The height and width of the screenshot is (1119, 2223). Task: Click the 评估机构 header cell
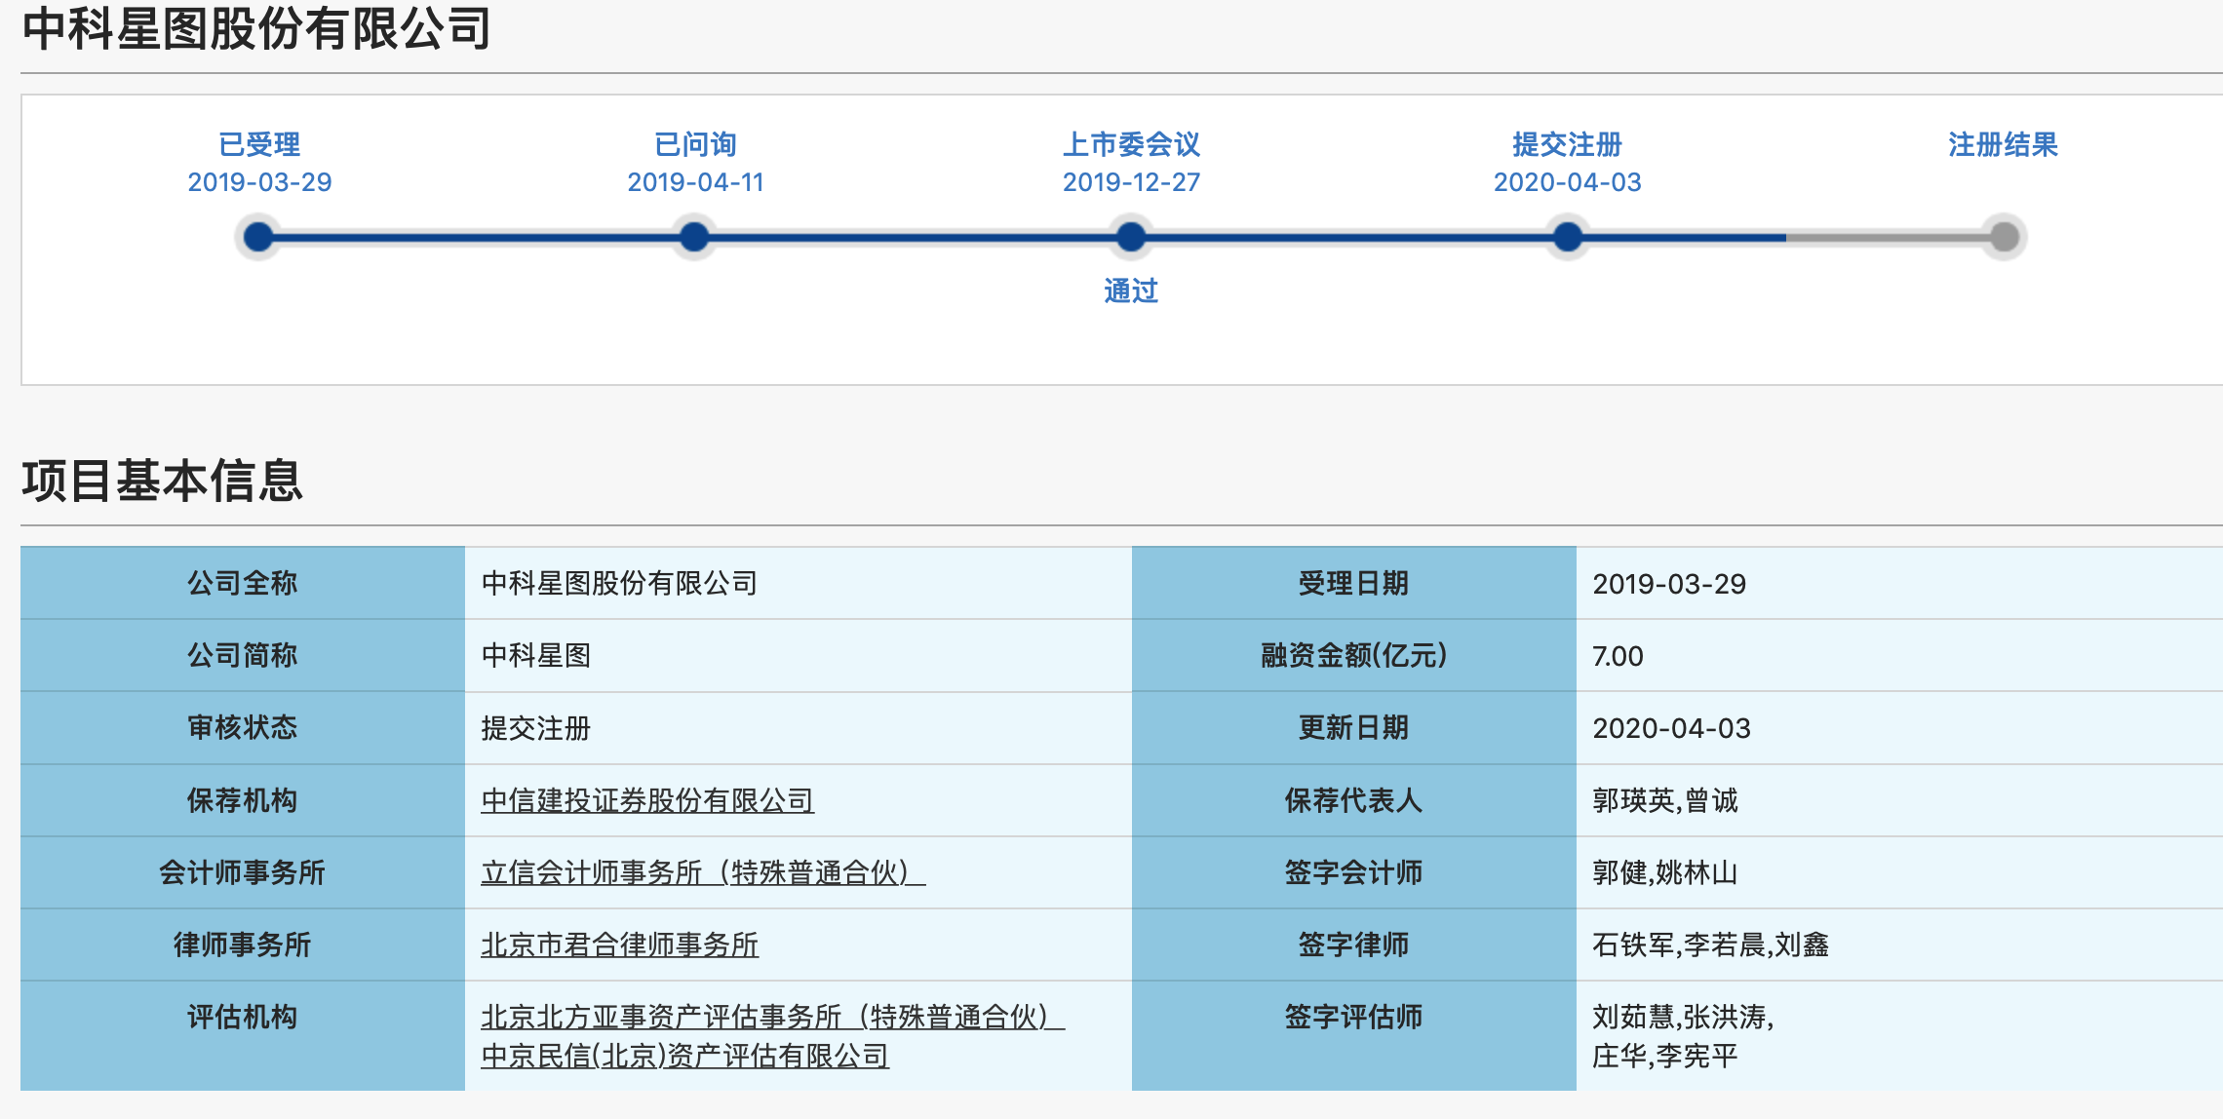click(243, 1035)
